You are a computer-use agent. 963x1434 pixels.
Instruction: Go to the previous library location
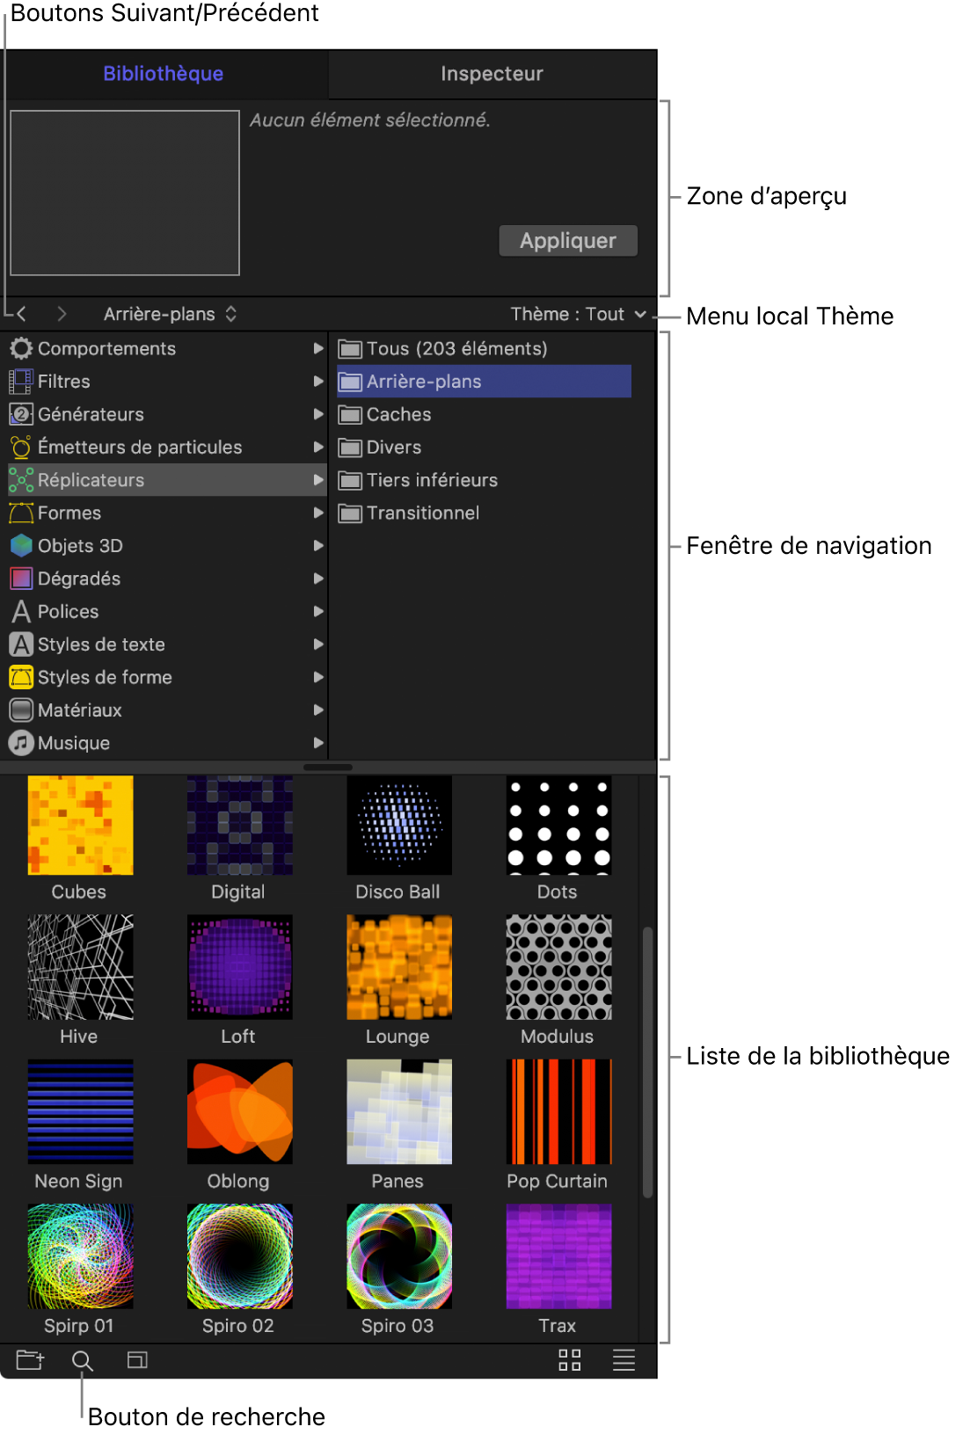click(22, 314)
